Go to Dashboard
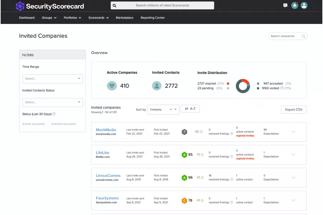Image resolution: width=323 pixels, height=215 pixels. pos(27,18)
